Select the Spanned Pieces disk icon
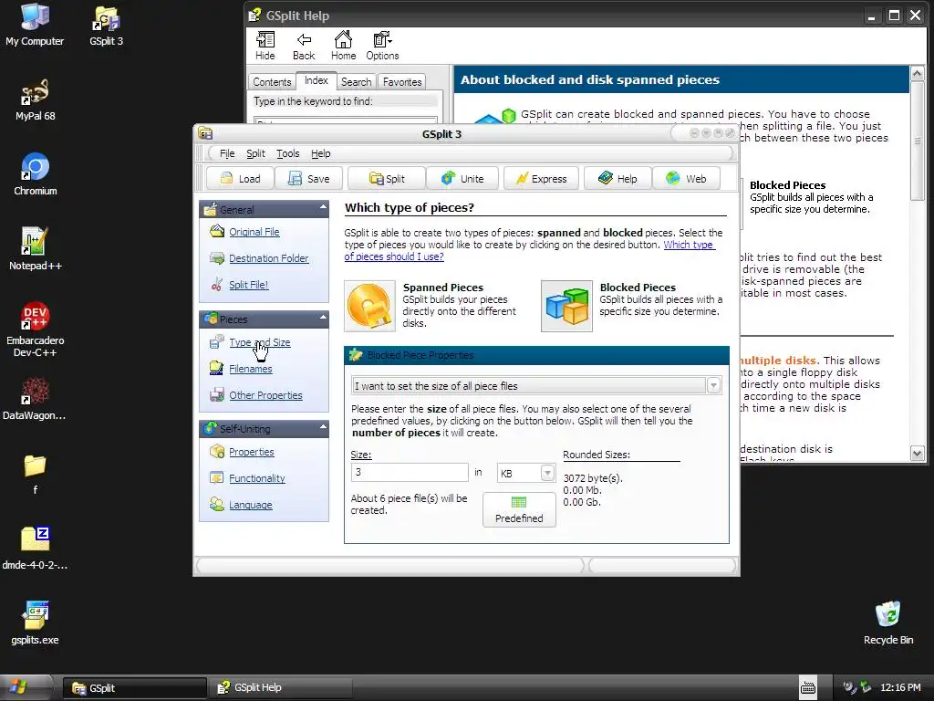The image size is (934, 701). tap(369, 306)
